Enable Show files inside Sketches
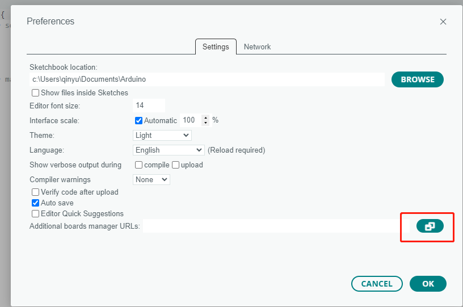This screenshot has height=307, width=463. pos(36,93)
